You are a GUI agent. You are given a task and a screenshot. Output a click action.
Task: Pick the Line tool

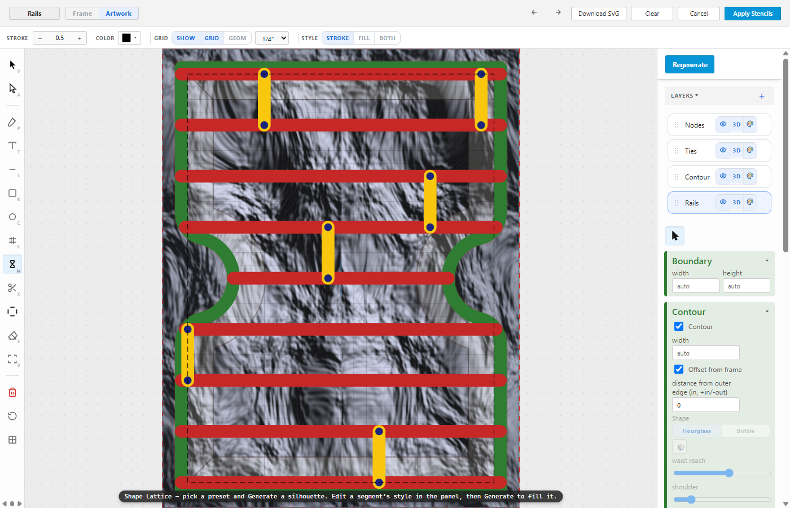12,169
